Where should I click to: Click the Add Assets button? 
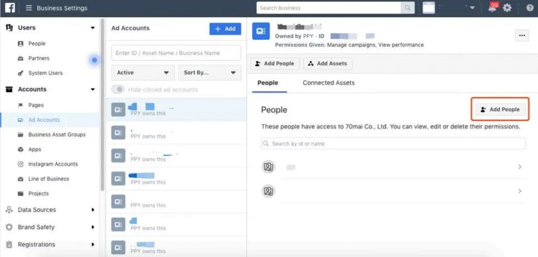328,64
